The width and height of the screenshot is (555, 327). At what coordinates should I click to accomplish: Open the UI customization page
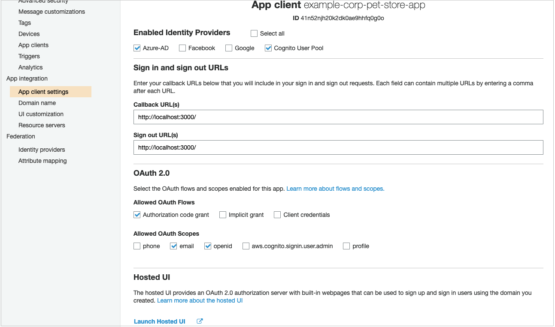(x=41, y=114)
